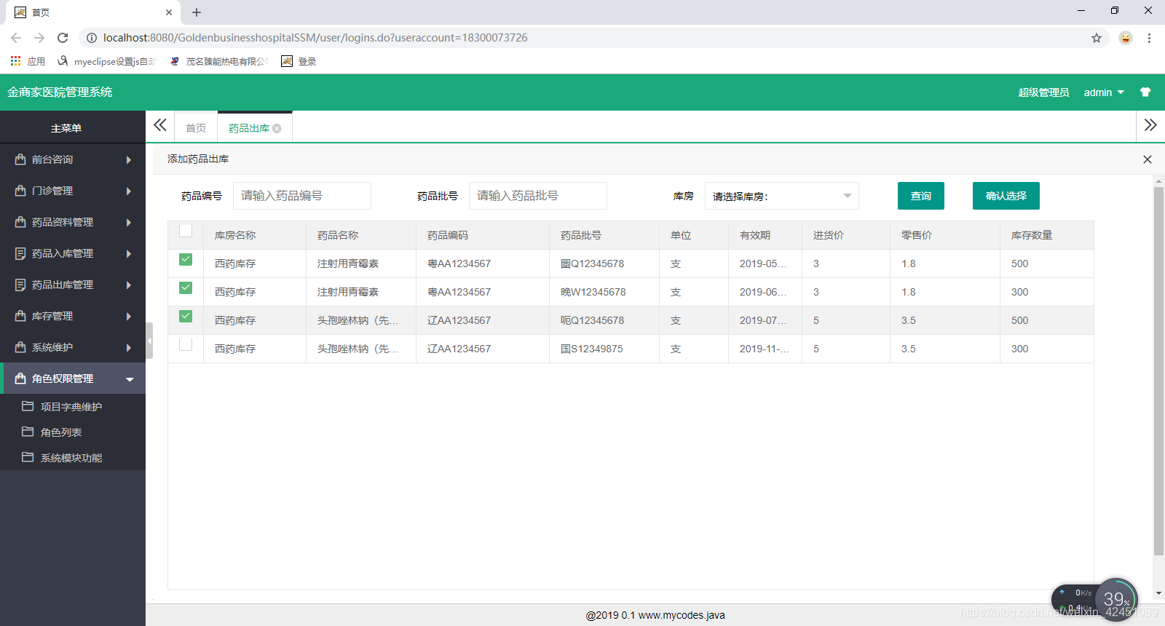Viewport: 1165px width, 626px height.
Task: Expand the 系统维护 menu
Action: pyautogui.click(x=129, y=347)
